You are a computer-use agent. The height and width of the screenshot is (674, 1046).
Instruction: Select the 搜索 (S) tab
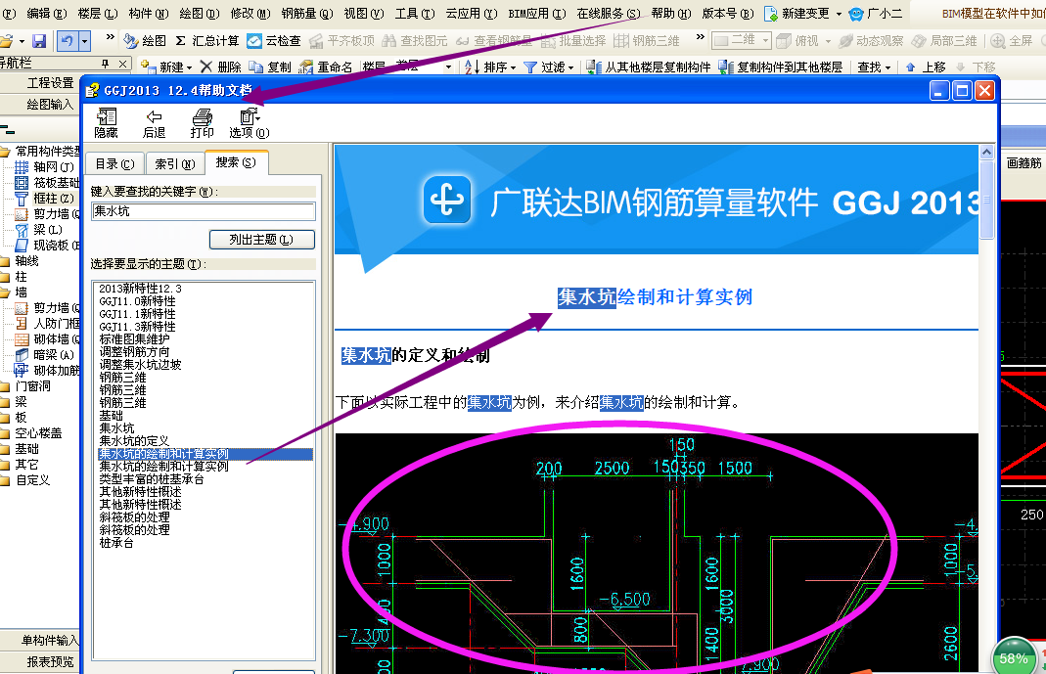(x=236, y=162)
